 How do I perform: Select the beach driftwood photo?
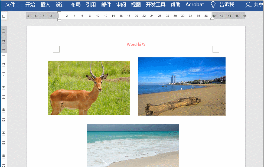click(182, 86)
